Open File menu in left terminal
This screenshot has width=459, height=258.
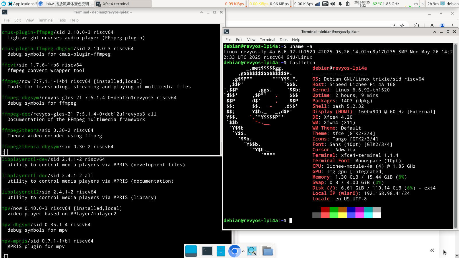pyautogui.click(x=7, y=20)
